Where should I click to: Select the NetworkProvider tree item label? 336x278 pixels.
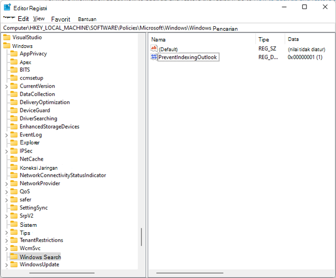[40, 183]
